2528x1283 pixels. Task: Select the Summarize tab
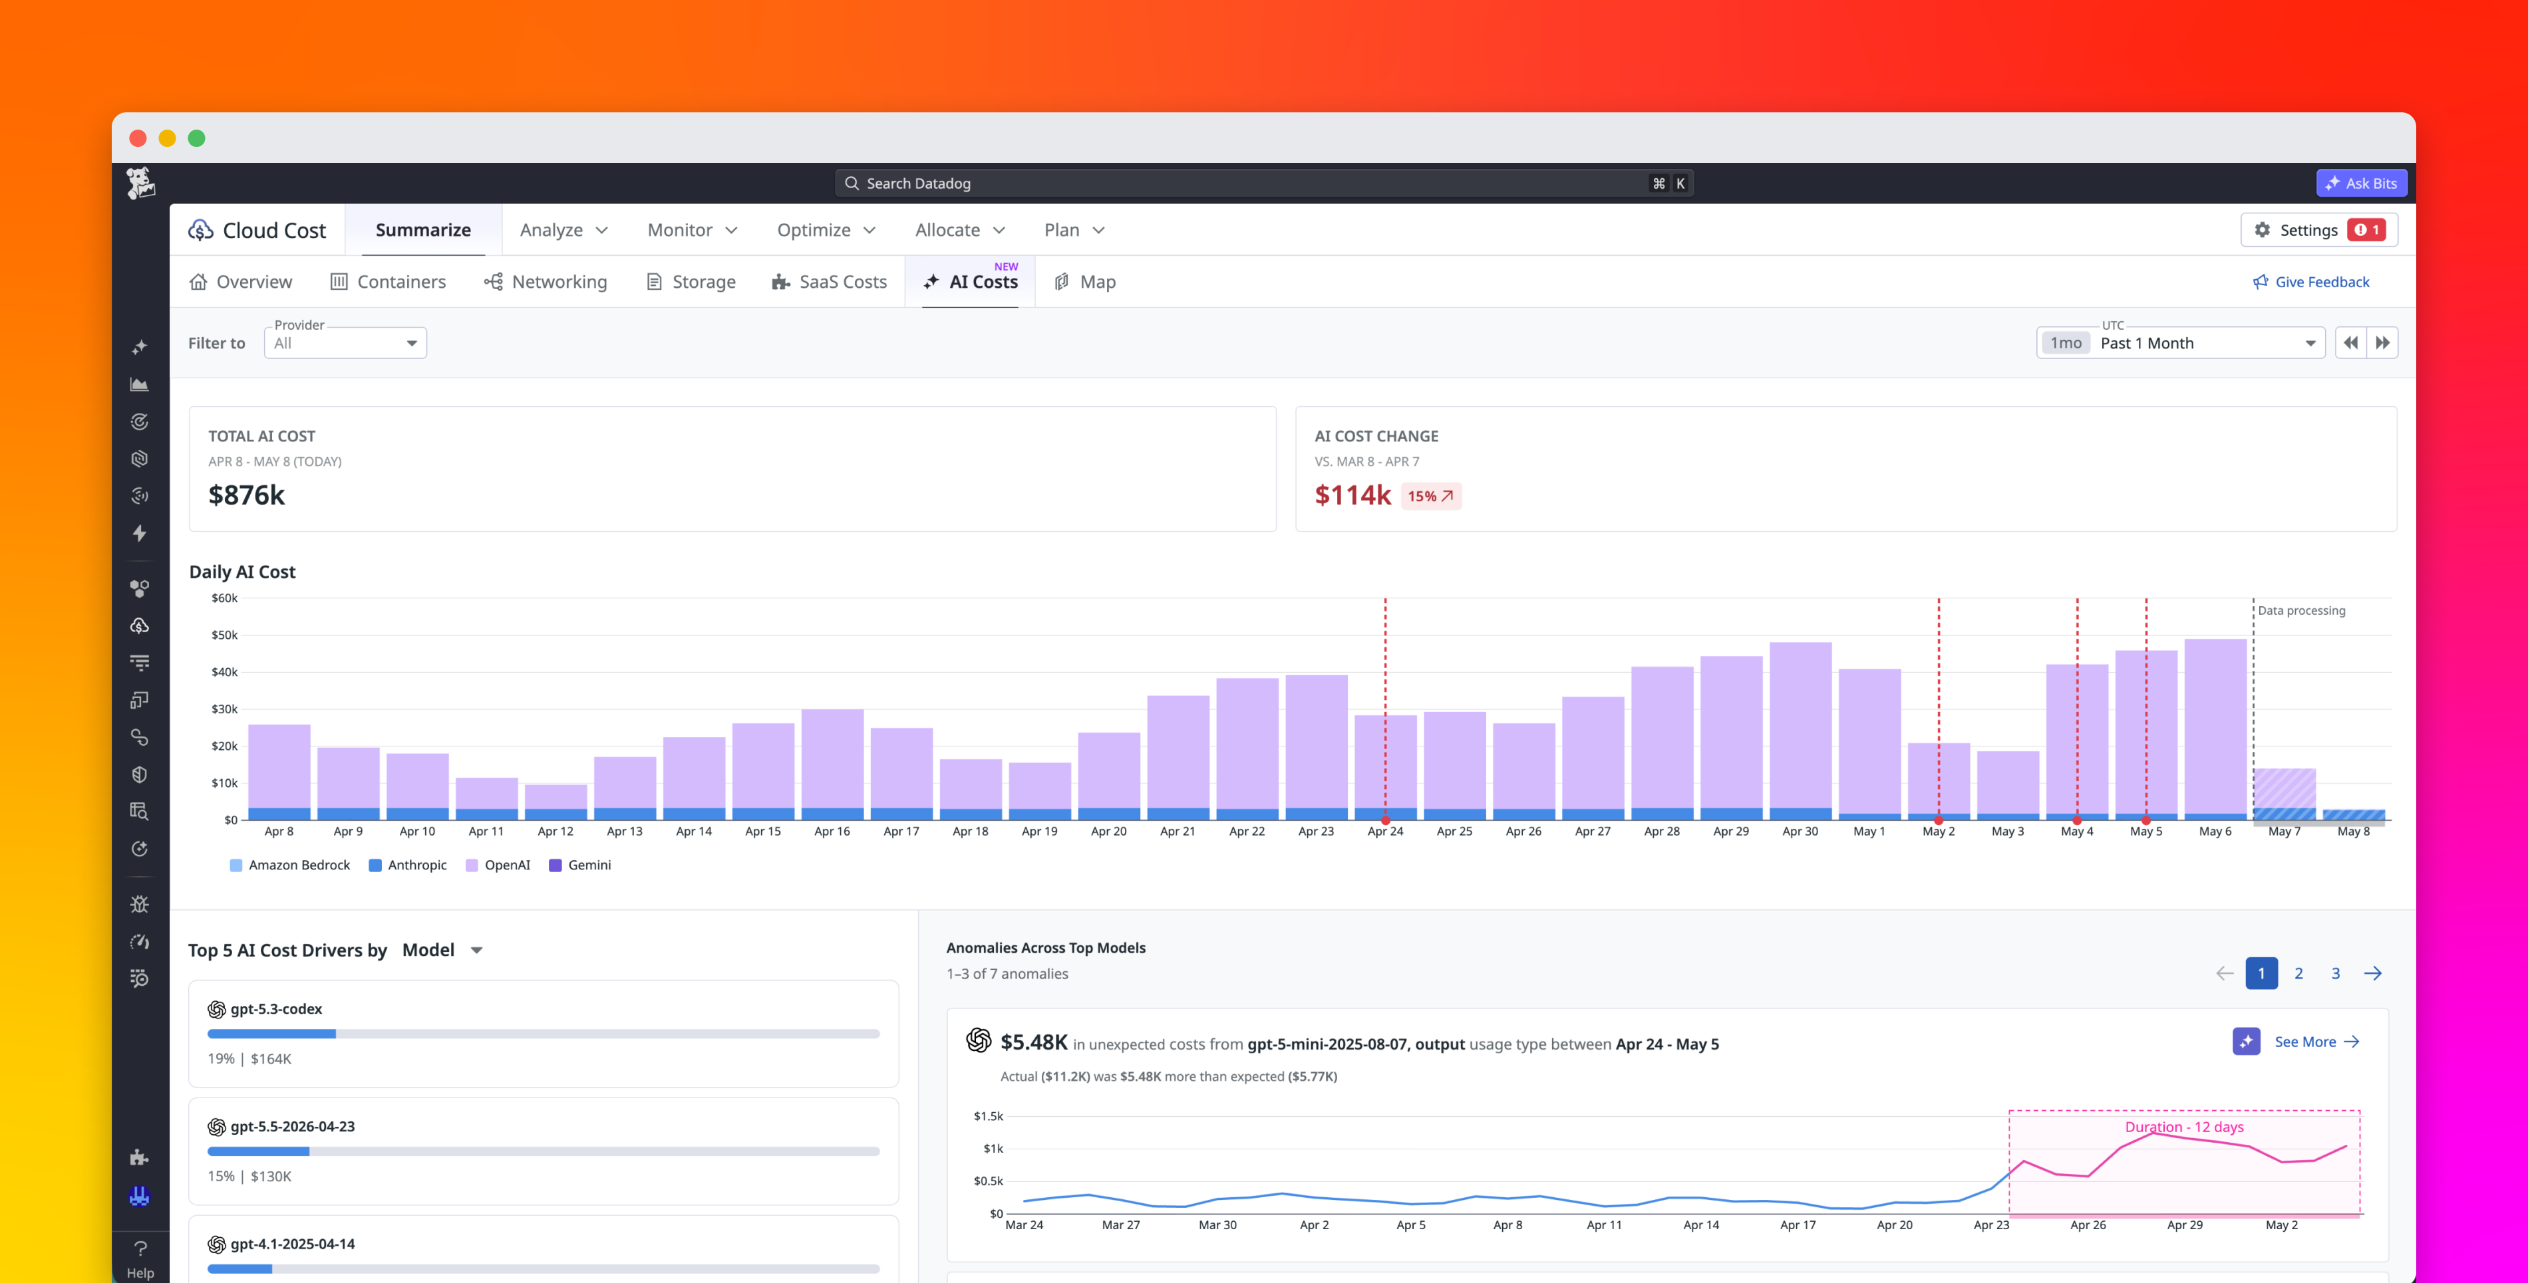[x=423, y=229]
